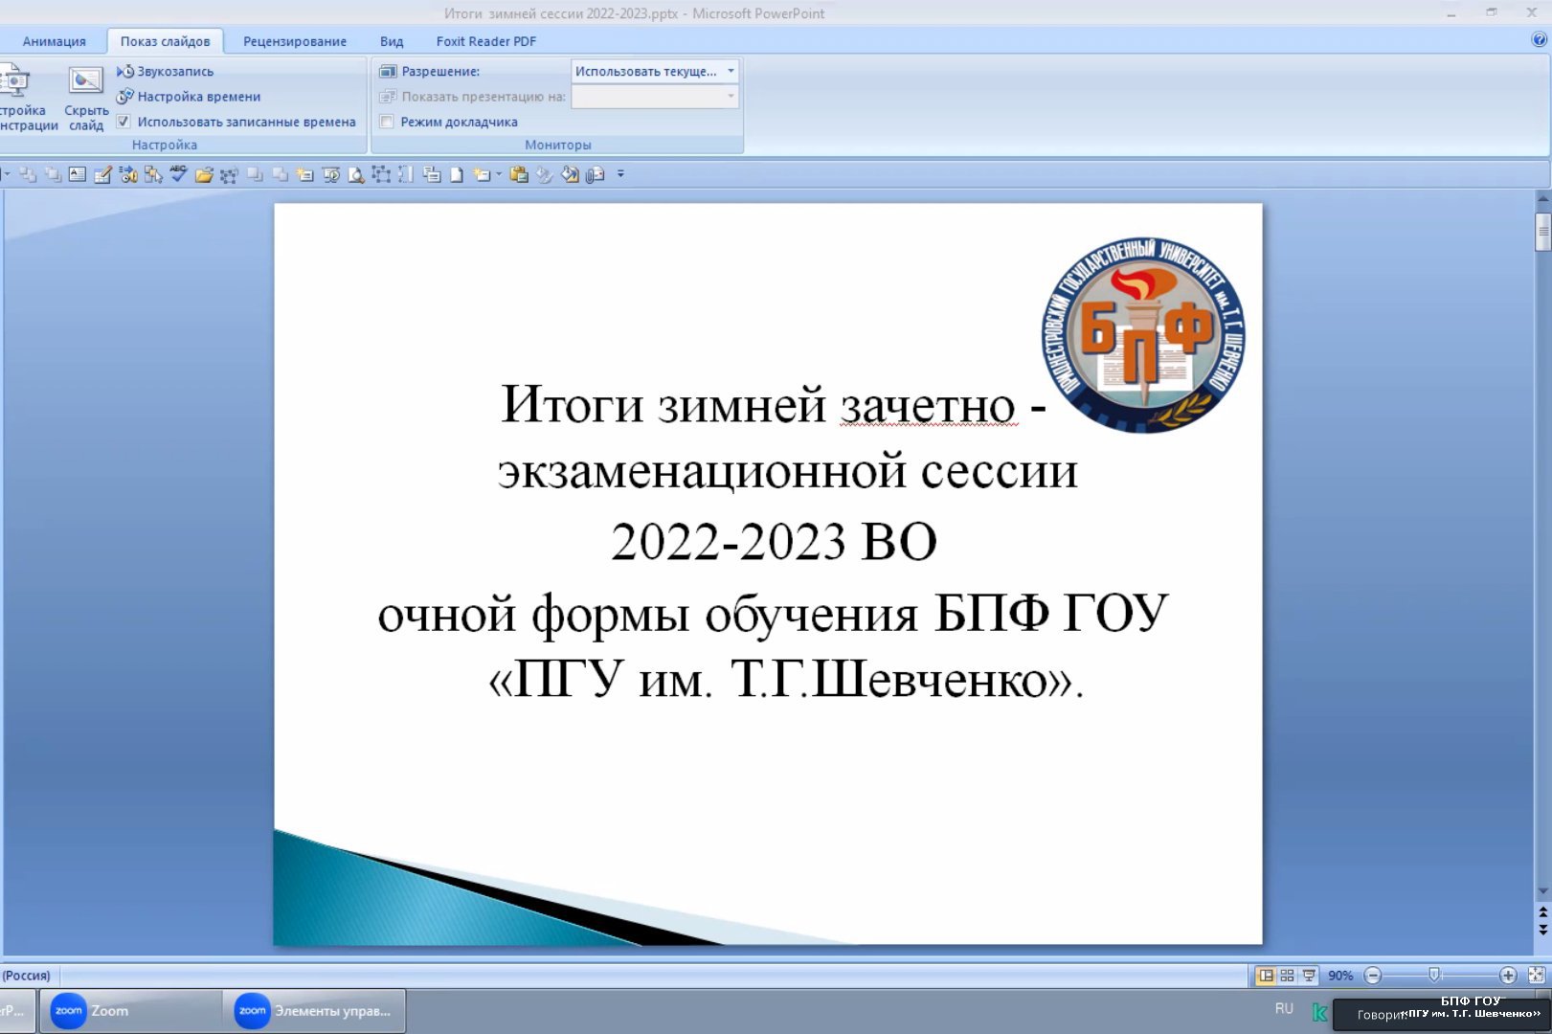Click the Previous Slide double arrow
1552x1034 pixels.
pyautogui.click(x=1542, y=912)
